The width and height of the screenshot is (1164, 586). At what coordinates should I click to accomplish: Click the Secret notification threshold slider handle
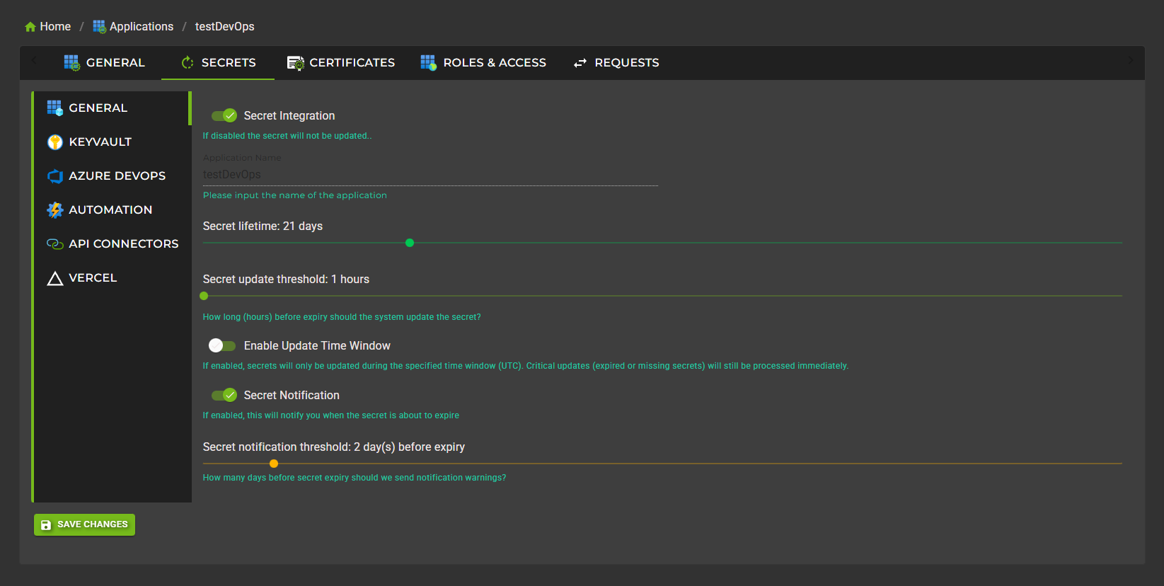pos(274,464)
